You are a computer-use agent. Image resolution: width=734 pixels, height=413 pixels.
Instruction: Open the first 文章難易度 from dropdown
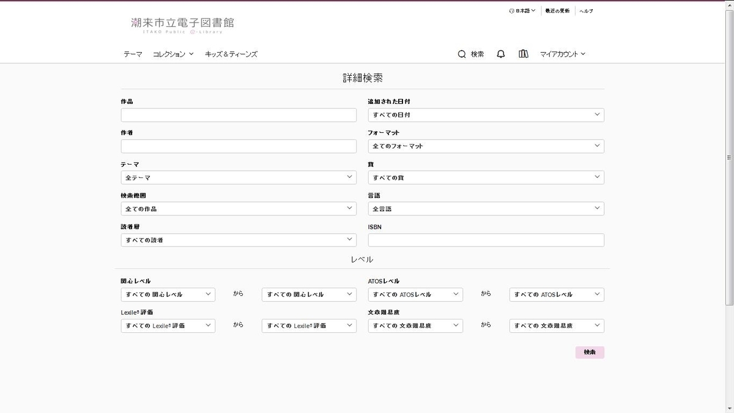pyautogui.click(x=415, y=326)
